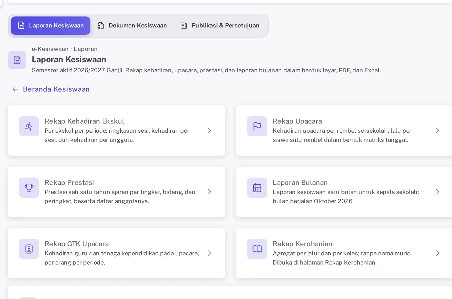This screenshot has height=299, width=452.
Task: Click the trophy icon for Rekap Prestasi
Action: click(29, 188)
